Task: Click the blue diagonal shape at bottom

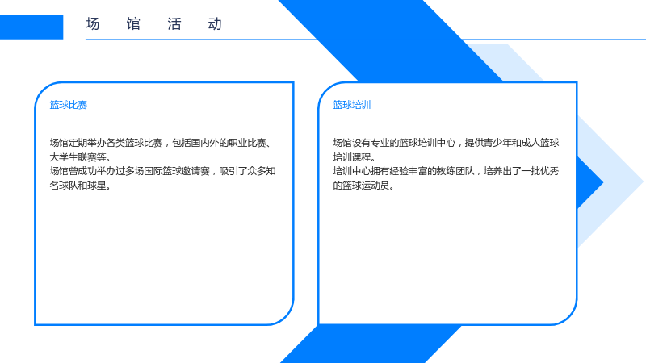Action: 371,344
